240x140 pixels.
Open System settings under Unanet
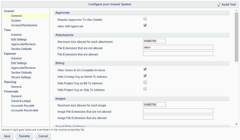16,20
